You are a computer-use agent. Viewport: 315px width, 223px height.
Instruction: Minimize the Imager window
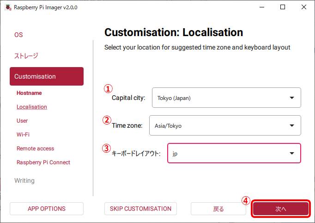pos(261,7)
